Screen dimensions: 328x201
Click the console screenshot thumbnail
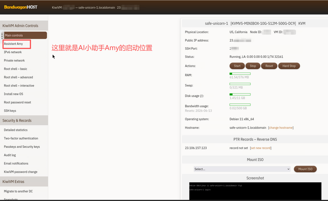click(x=255, y=191)
